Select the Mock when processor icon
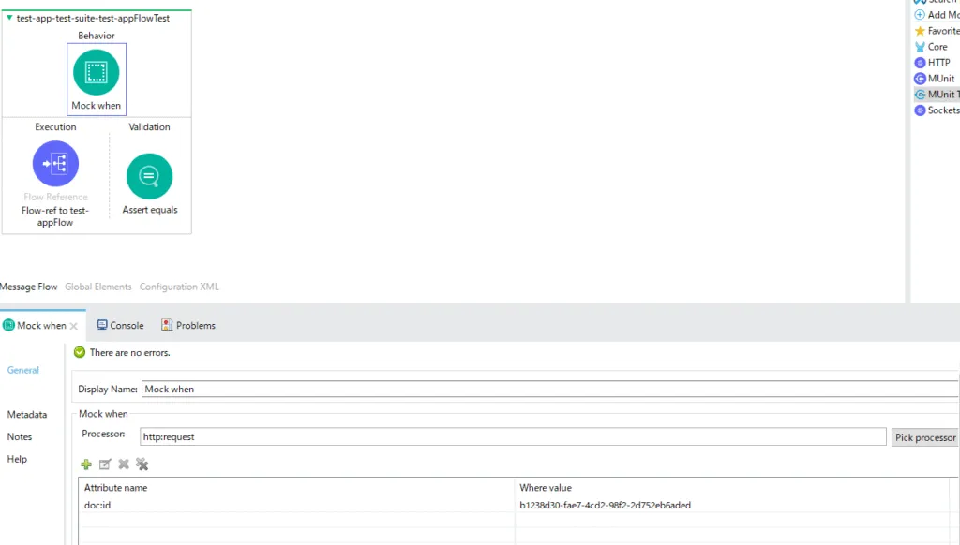This screenshot has height=545, width=960. click(x=97, y=72)
